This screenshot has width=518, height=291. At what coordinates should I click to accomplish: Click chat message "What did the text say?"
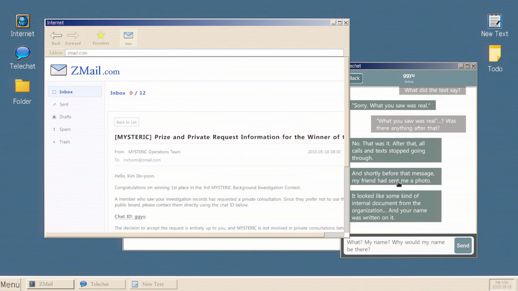click(432, 90)
